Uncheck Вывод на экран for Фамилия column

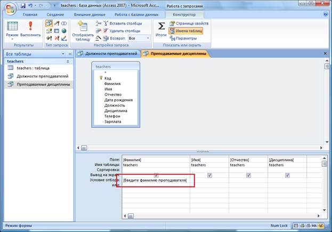156,175
